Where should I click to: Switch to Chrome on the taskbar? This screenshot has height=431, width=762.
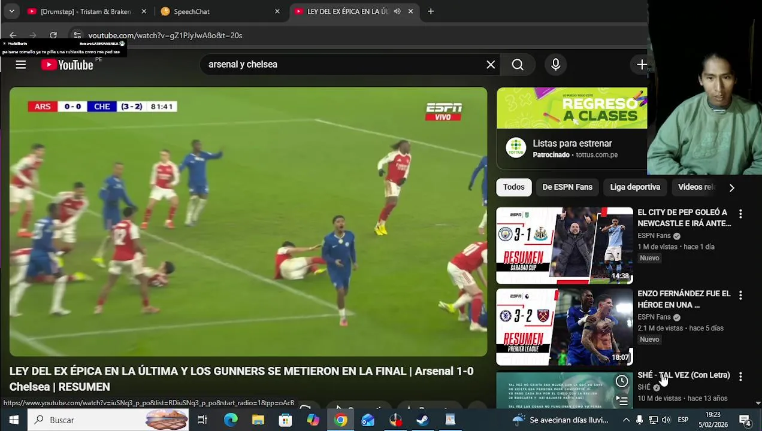[x=340, y=420]
